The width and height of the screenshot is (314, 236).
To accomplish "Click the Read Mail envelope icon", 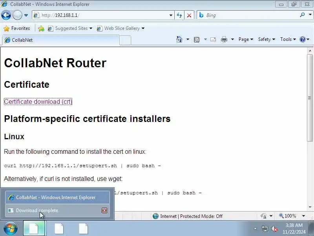I will coord(213,39).
